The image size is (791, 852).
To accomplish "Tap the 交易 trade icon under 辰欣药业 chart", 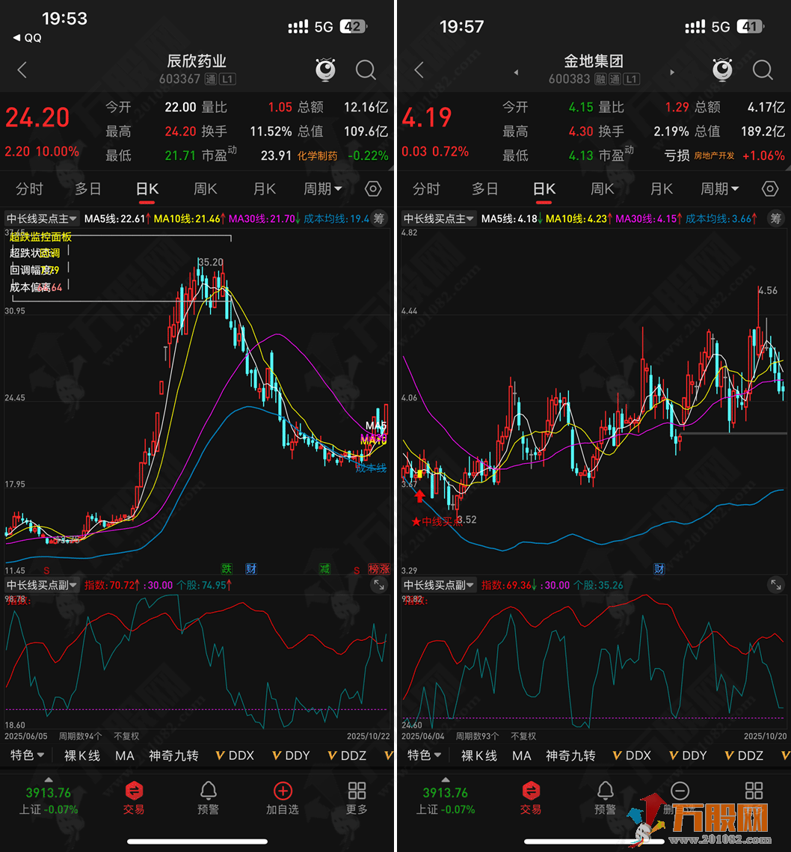I will click(134, 797).
